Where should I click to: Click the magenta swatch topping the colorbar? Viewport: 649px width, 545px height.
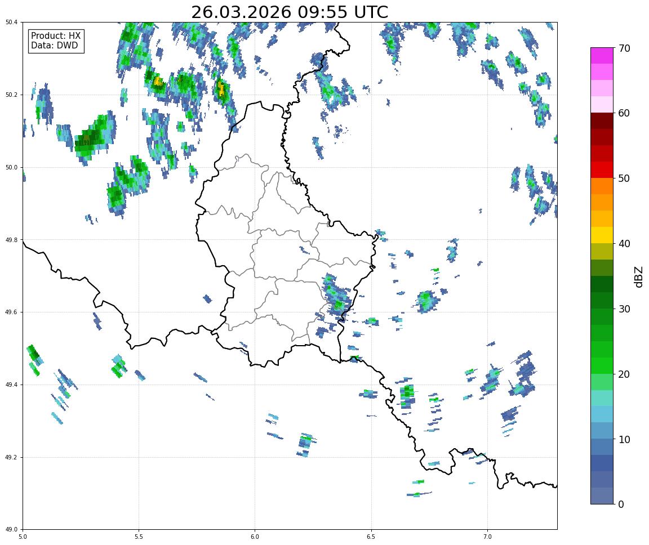602,55
